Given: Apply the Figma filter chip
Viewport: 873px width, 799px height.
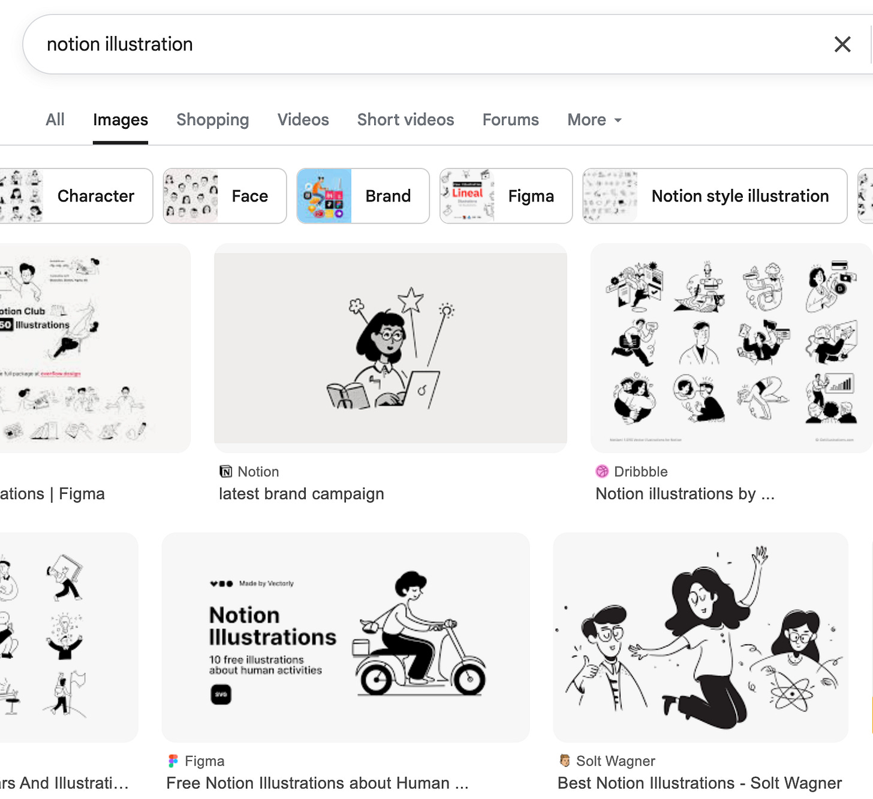Looking at the screenshot, I should (506, 196).
